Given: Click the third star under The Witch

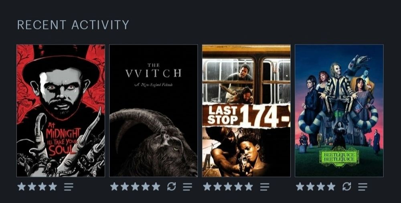Looking at the screenshot, I should 135,187.
